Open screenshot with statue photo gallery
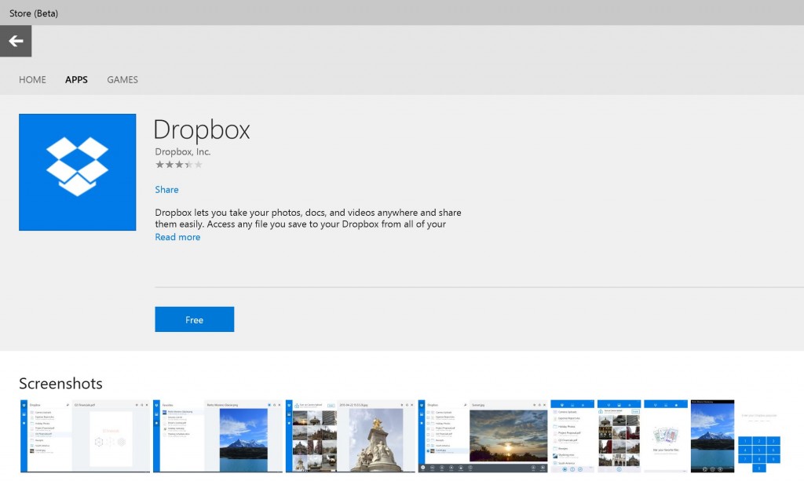 click(350, 436)
